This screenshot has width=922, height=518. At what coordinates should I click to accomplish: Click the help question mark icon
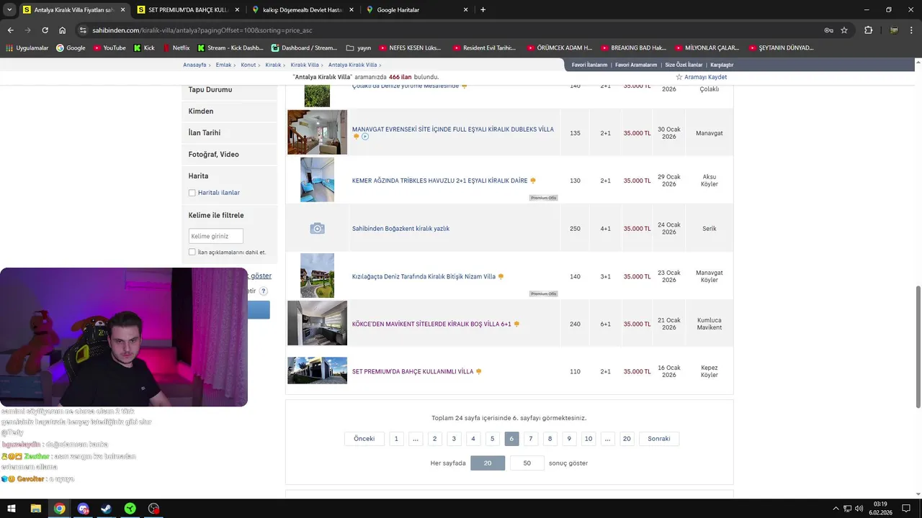[264, 291]
